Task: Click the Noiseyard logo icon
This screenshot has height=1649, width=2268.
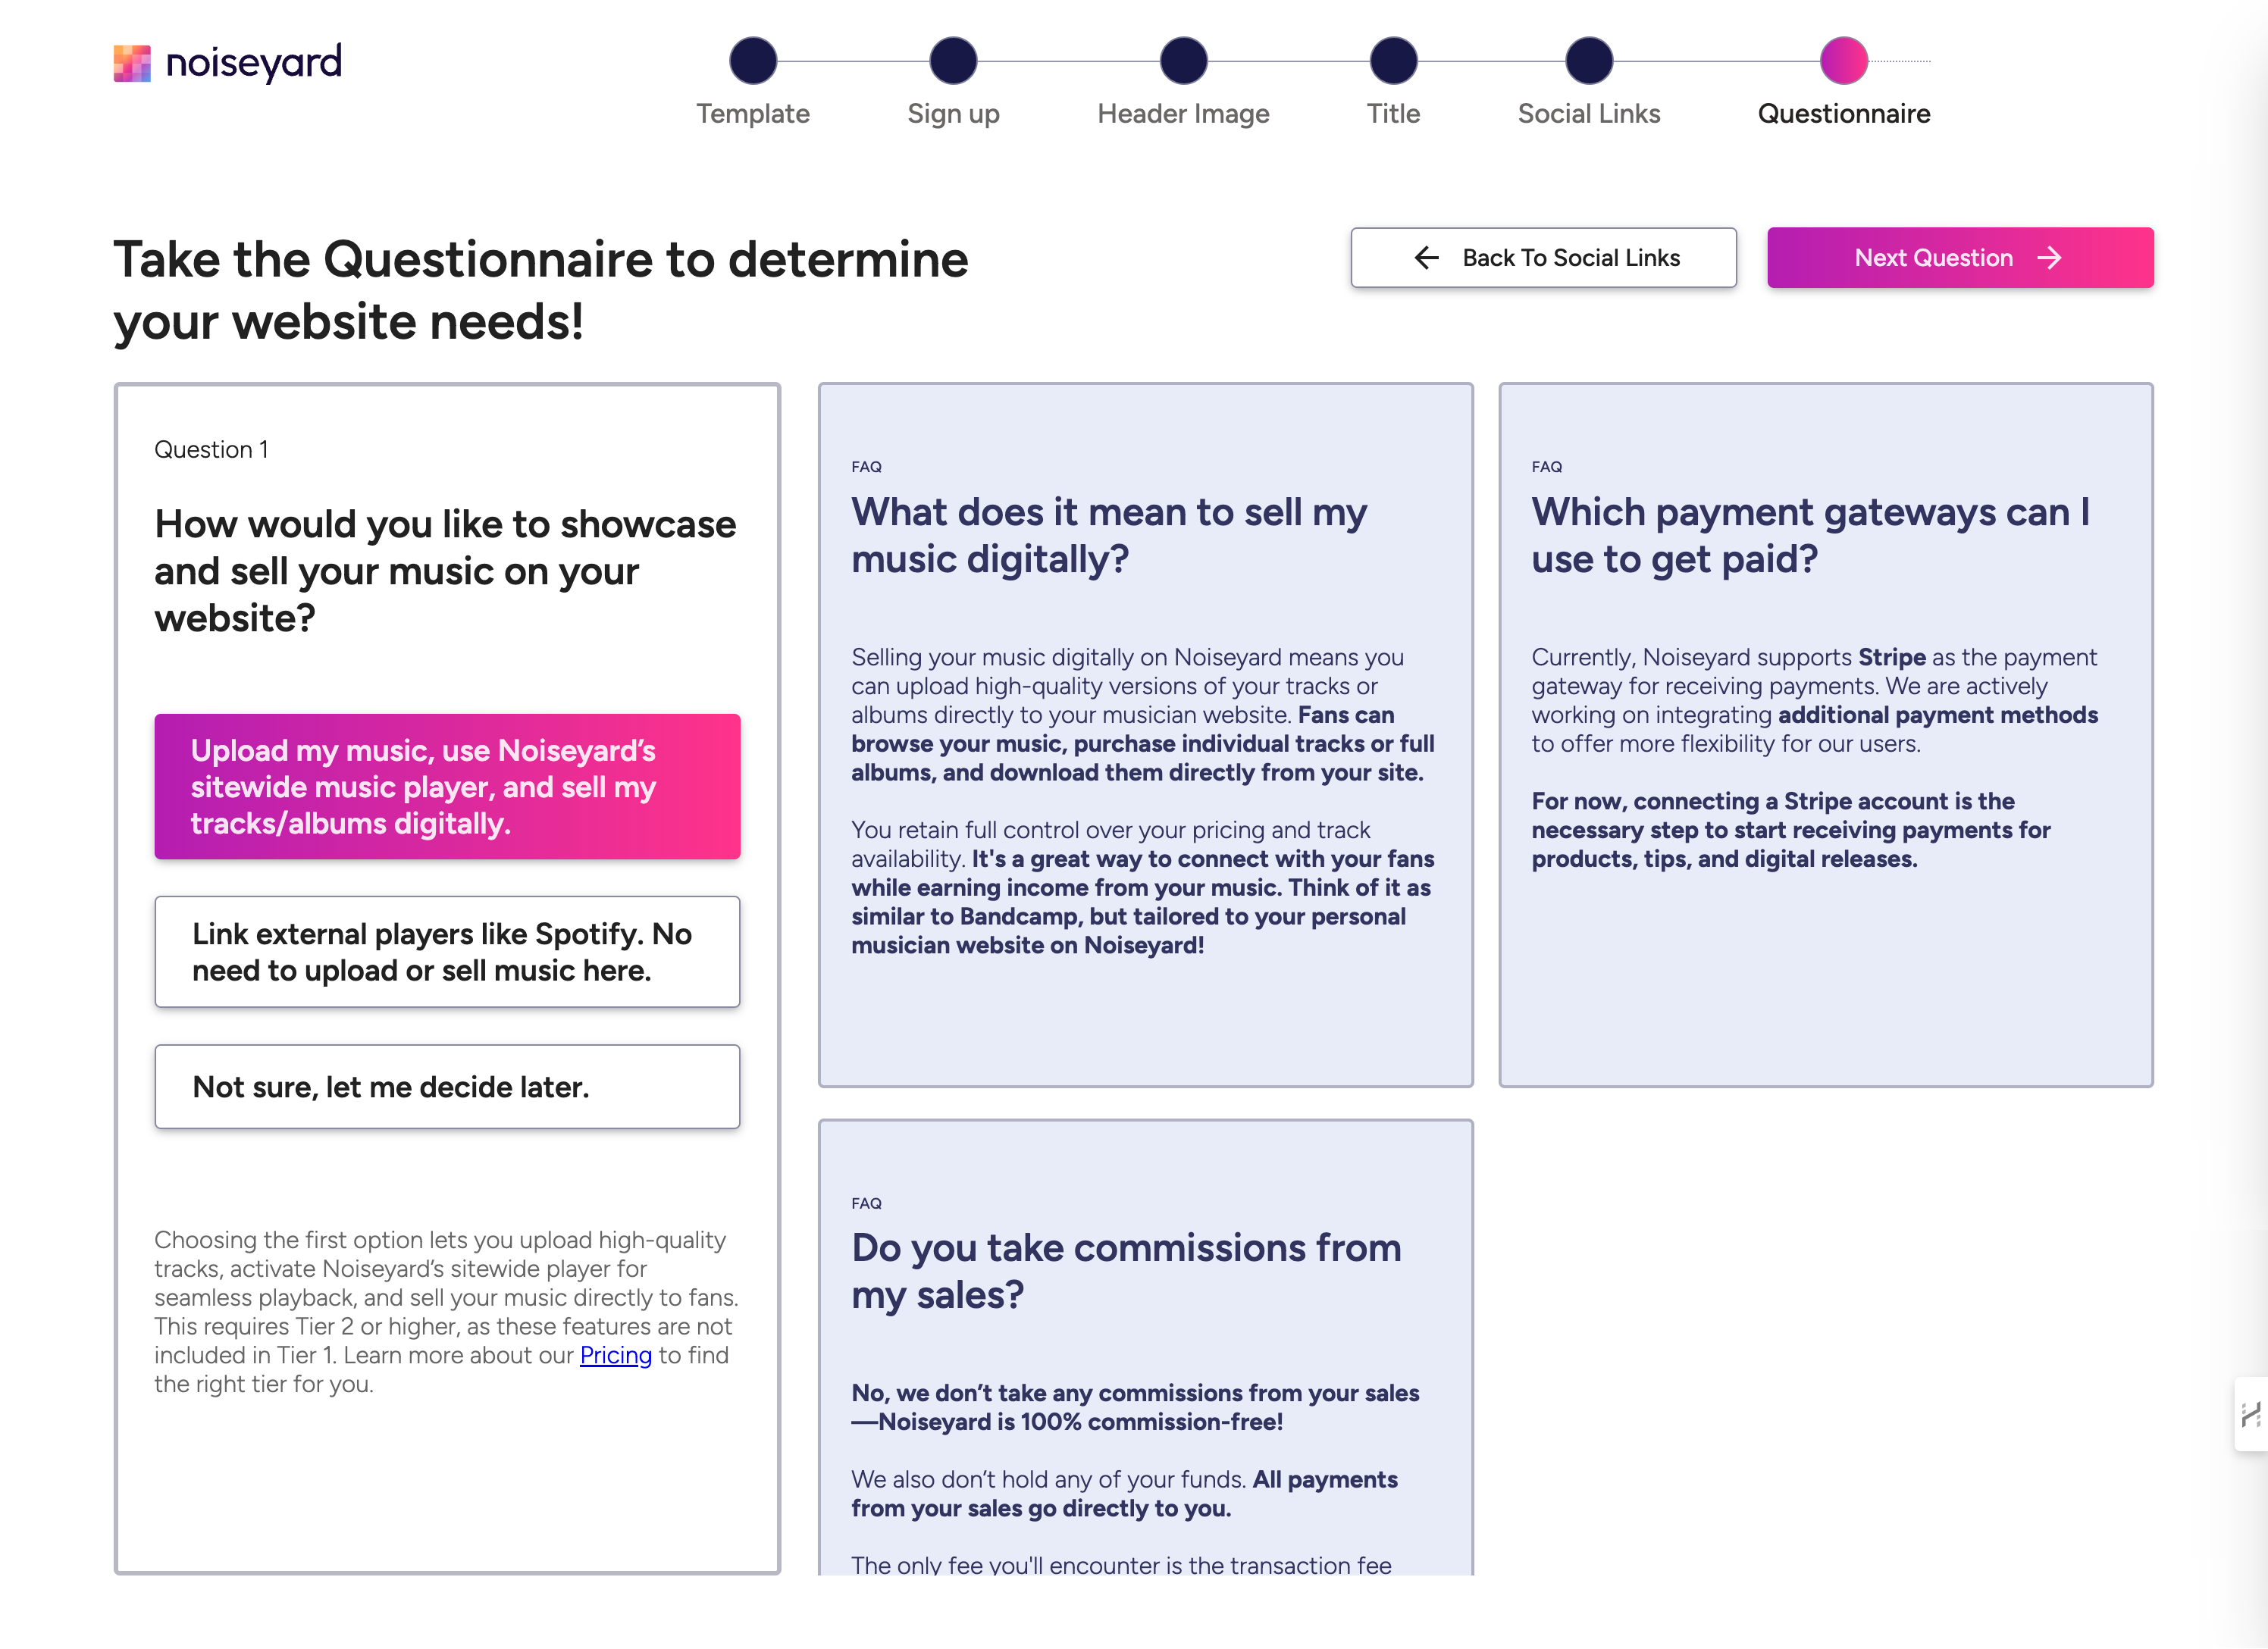Action: [132, 63]
